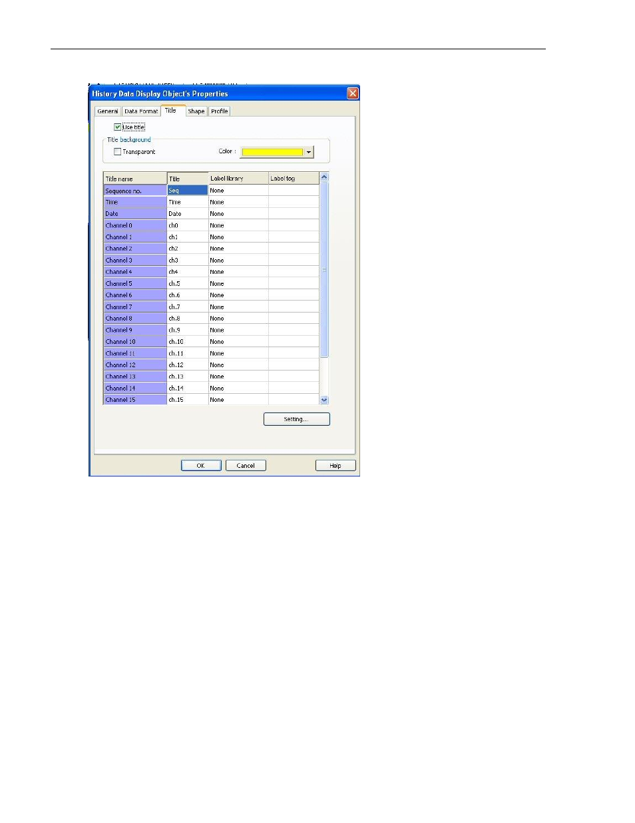Select the Channel 12 row

point(135,365)
